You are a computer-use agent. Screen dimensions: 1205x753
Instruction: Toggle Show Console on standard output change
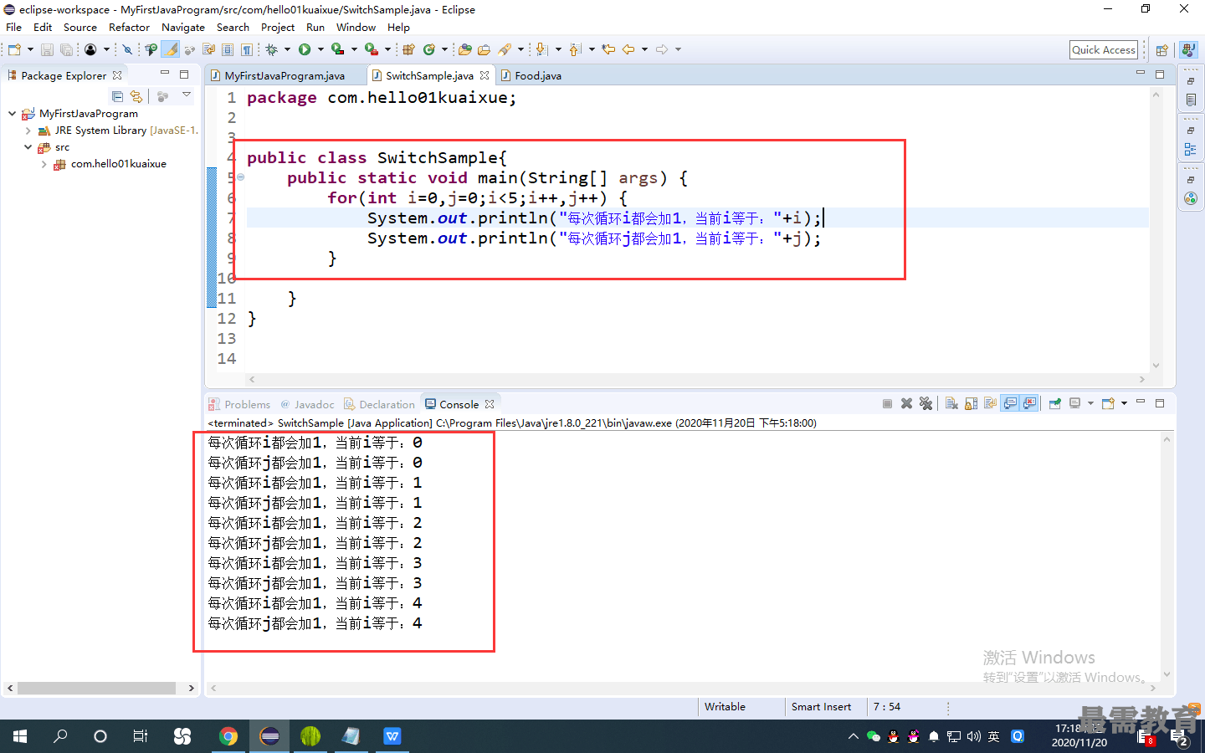(x=1010, y=403)
